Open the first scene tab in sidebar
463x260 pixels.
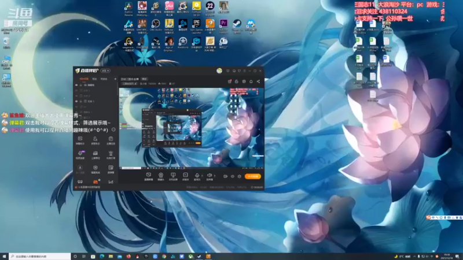[84, 79]
